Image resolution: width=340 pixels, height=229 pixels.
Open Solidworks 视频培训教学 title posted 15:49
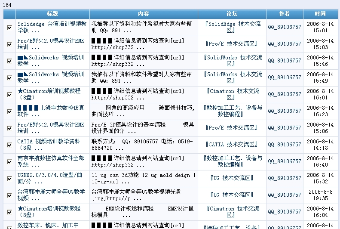51,77
